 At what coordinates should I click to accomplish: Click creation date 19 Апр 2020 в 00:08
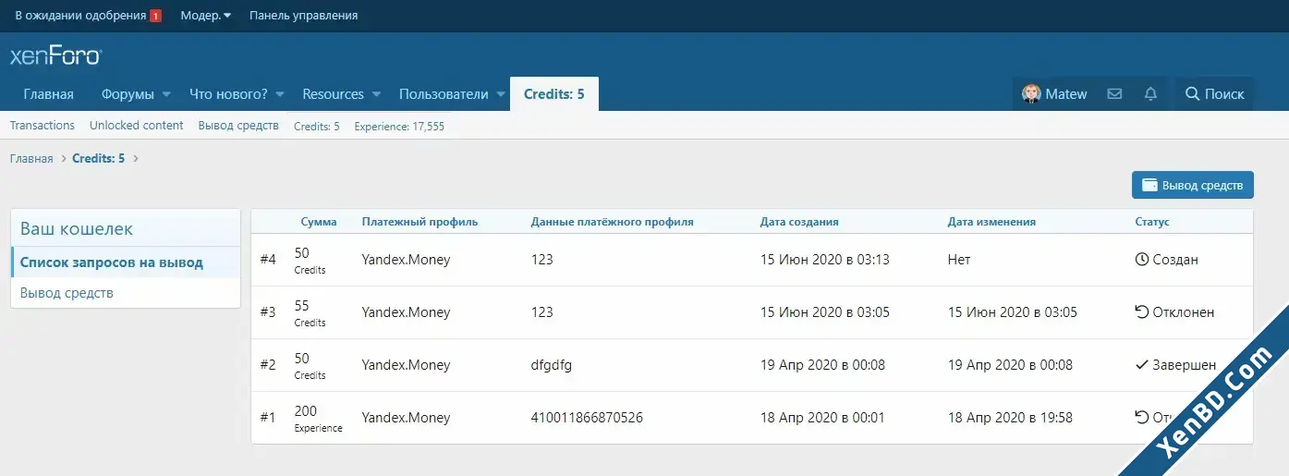[x=822, y=365]
